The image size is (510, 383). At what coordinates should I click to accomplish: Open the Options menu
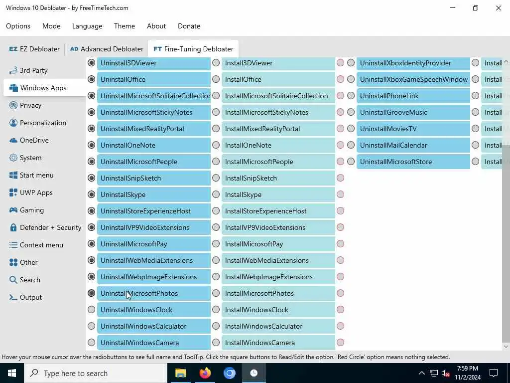(x=18, y=26)
